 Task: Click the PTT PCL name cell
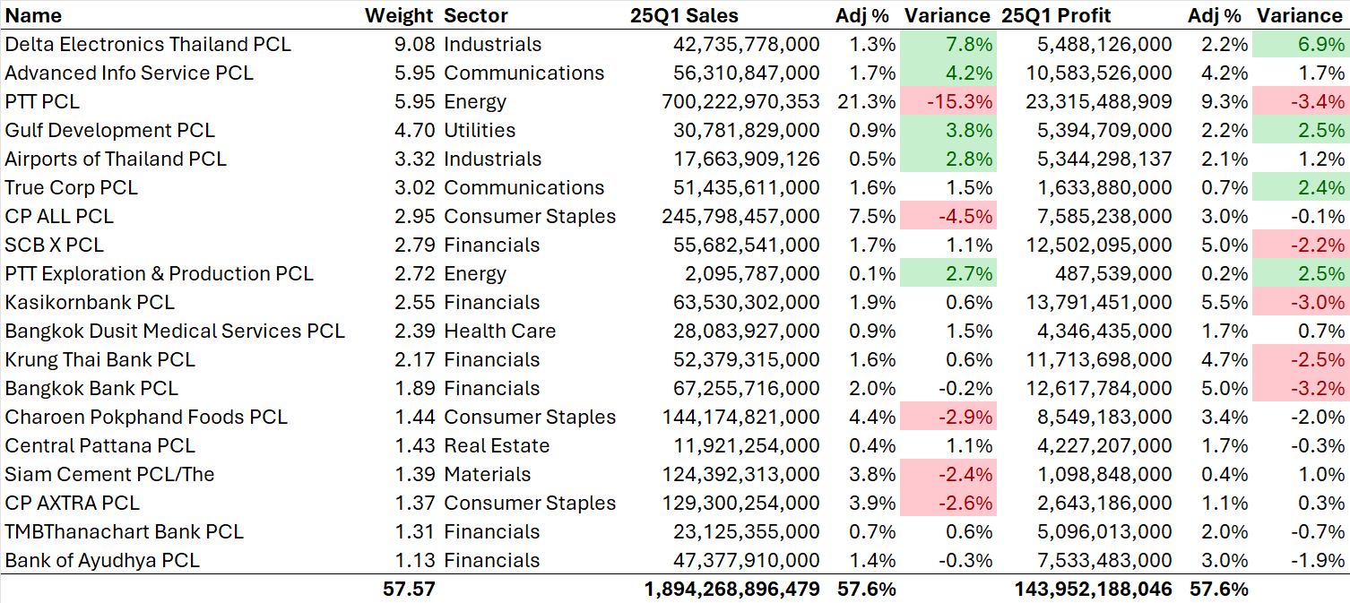point(42,101)
